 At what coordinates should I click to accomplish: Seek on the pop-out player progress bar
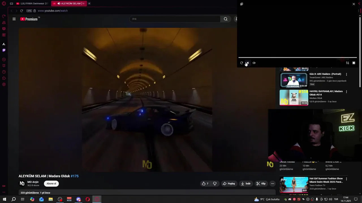click(298, 58)
